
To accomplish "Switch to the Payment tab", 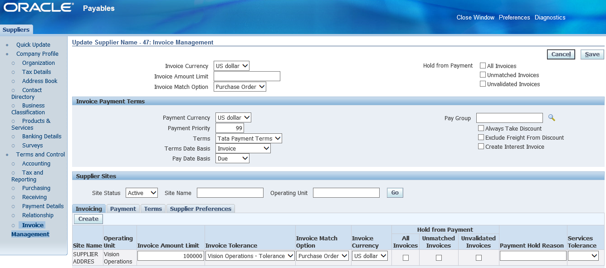I will click(123, 209).
